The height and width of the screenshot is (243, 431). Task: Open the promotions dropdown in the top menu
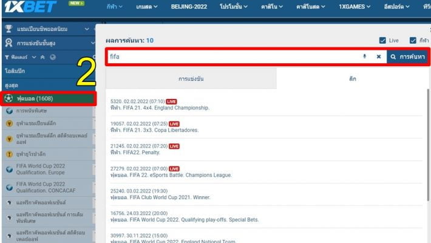pyautogui.click(x=233, y=7)
